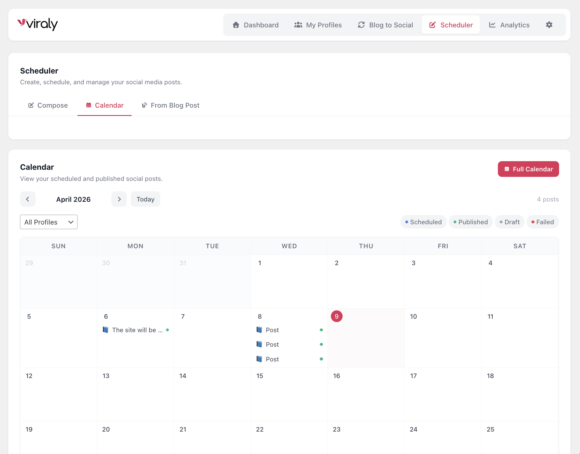Click the My Profiles people icon
The image size is (580, 454).
click(298, 25)
